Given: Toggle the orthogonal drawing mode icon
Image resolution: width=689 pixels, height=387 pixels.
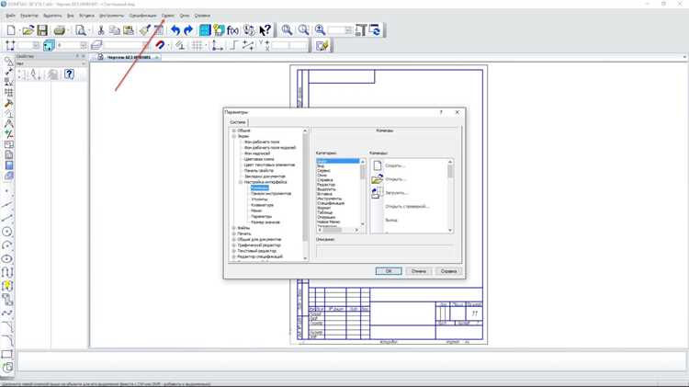Looking at the screenshot, I should click(233, 45).
